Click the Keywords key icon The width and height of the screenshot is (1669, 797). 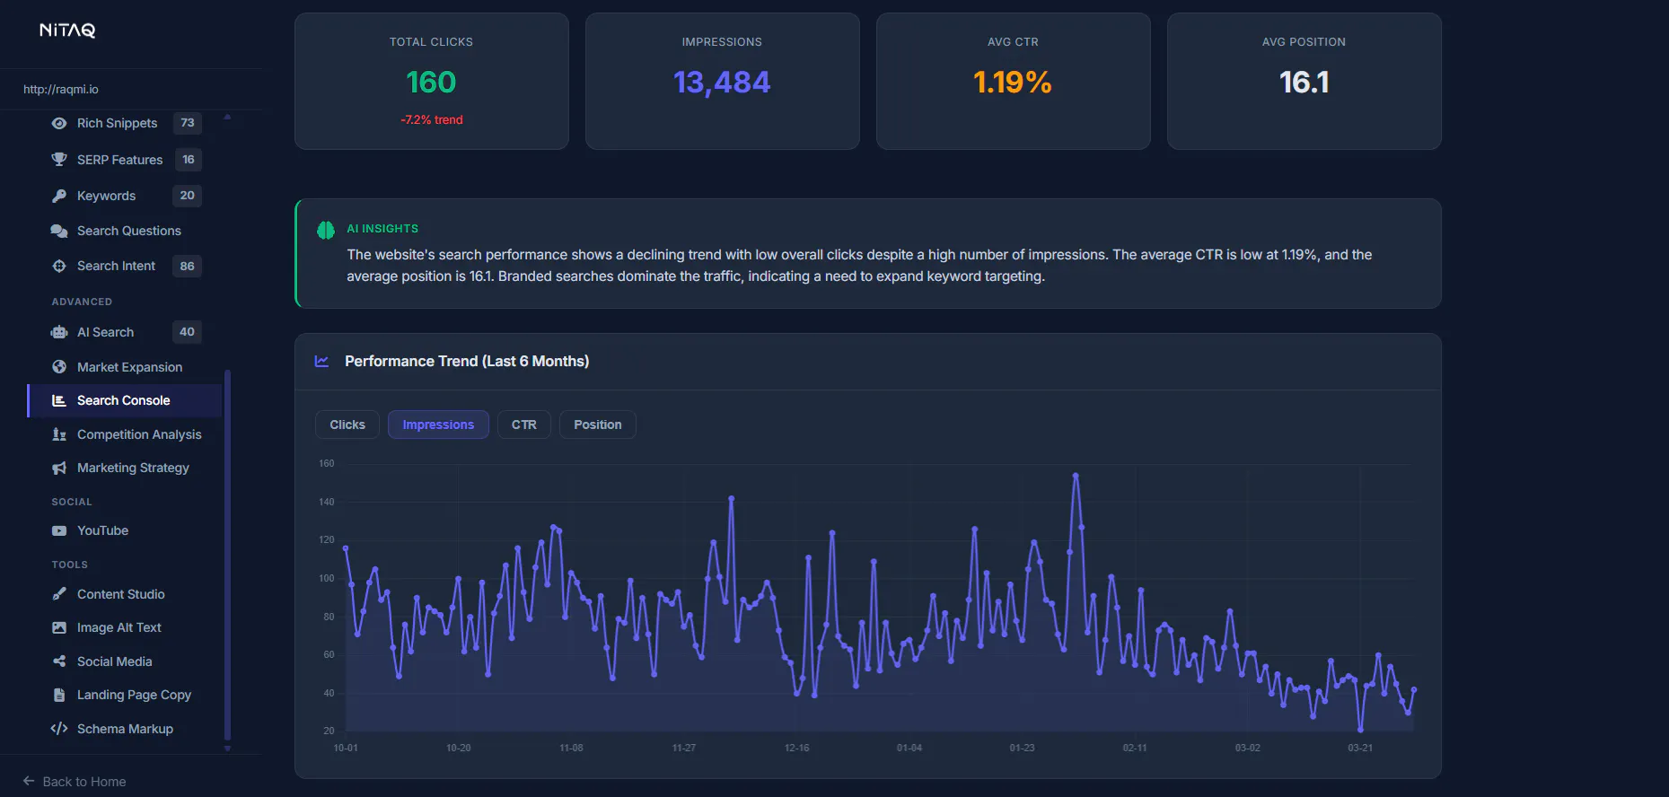59,196
